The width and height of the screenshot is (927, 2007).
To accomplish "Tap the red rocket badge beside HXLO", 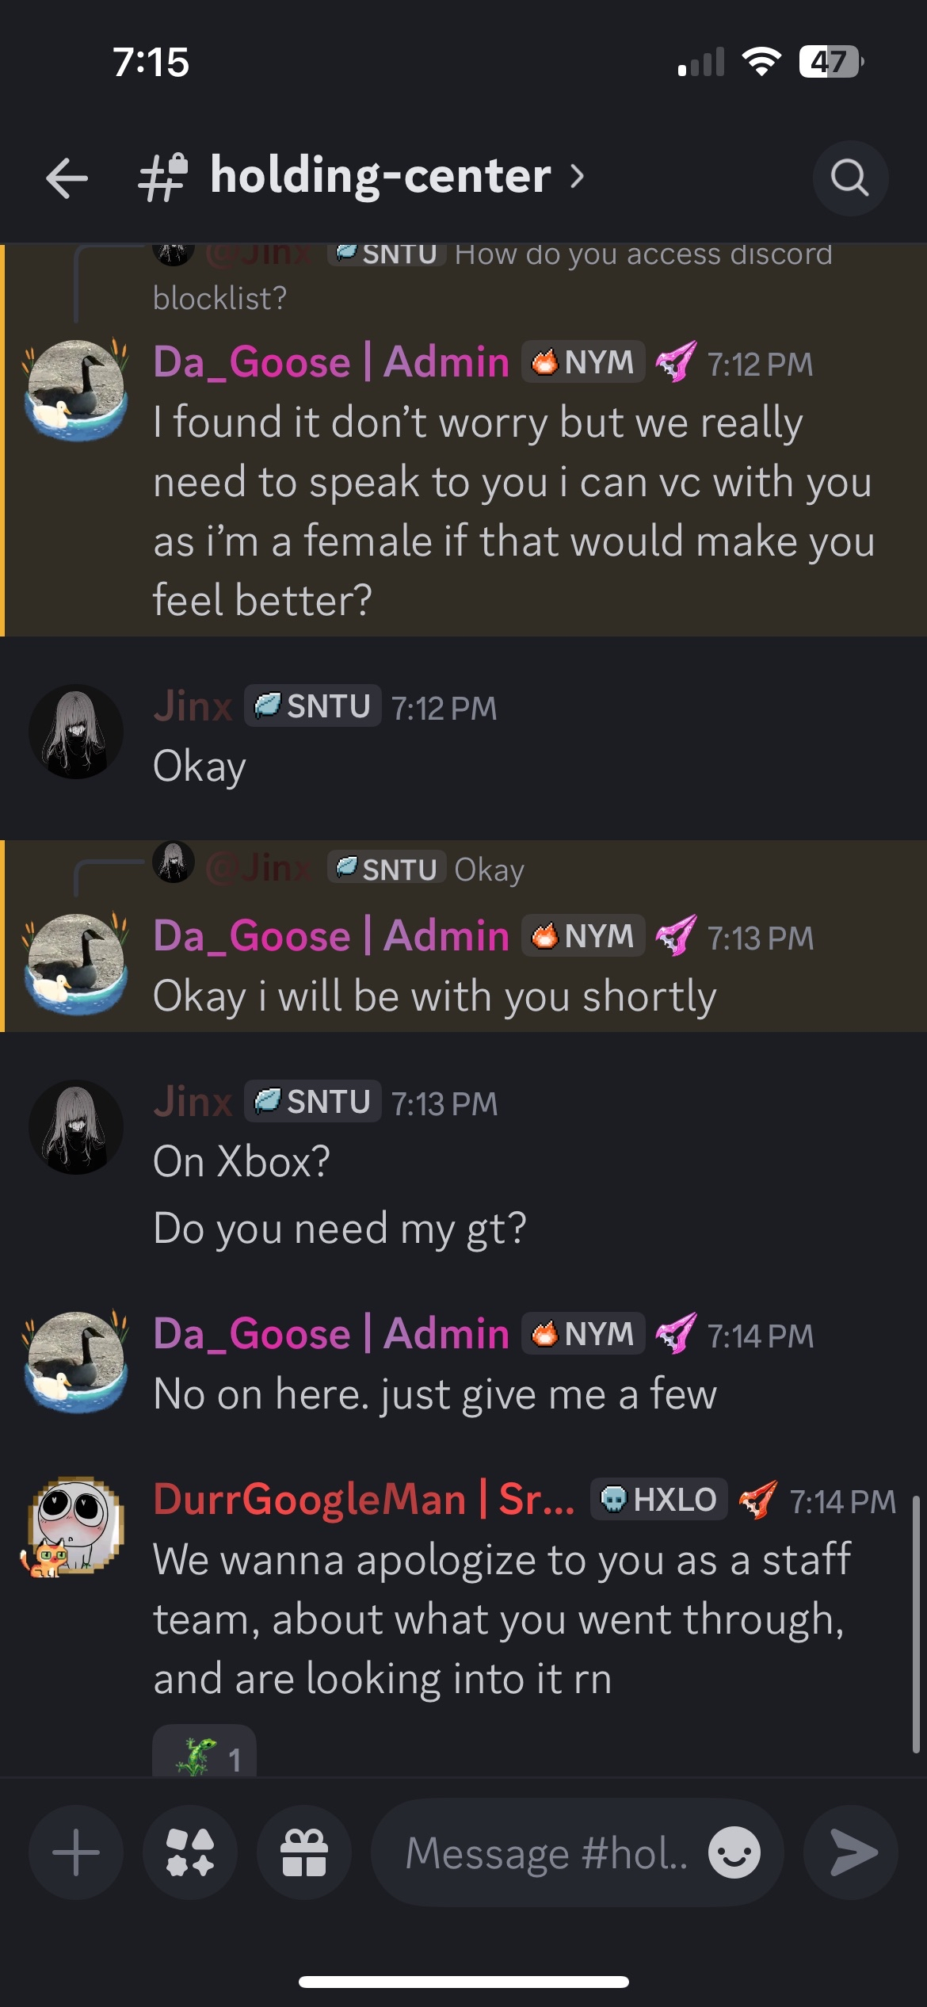I will (x=757, y=1500).
